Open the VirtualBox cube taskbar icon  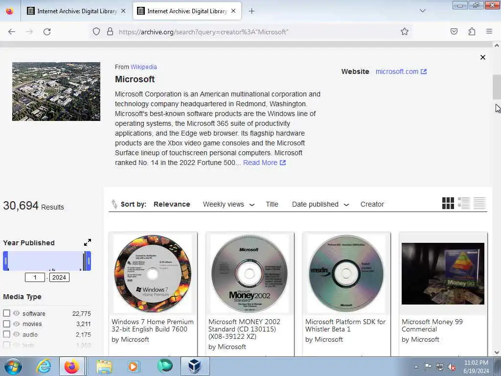195,366
